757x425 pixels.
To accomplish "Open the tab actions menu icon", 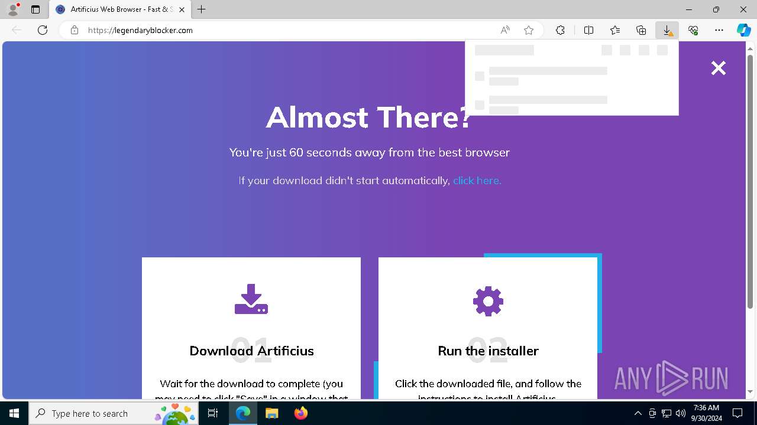I will click(35, 9).
